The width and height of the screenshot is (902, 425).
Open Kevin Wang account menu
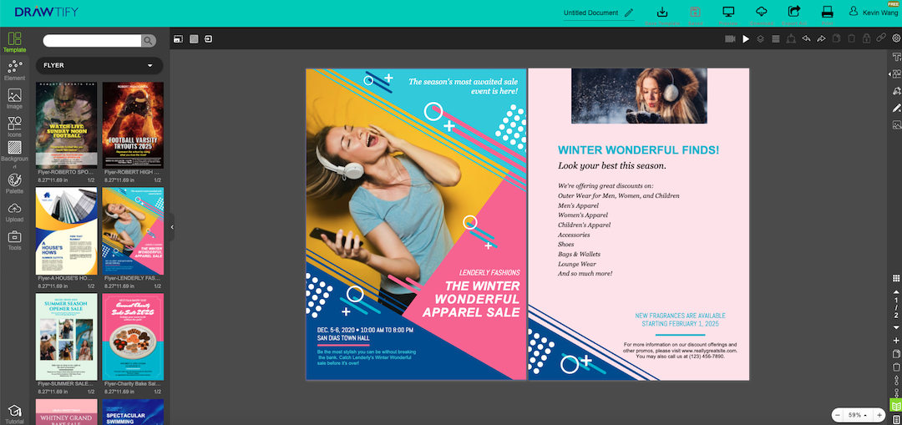pyautogui.click(x=875, y=12)
